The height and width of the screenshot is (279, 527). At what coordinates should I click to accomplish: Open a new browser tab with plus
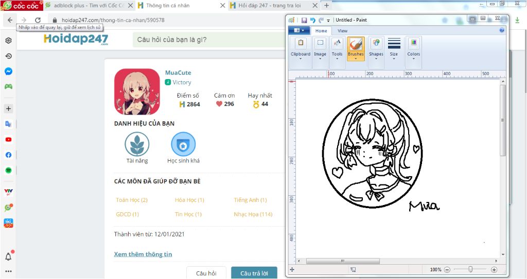pyautogui.click(x=326, y=5)
